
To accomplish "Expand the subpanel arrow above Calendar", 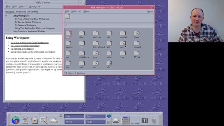I will coord(25,114).
